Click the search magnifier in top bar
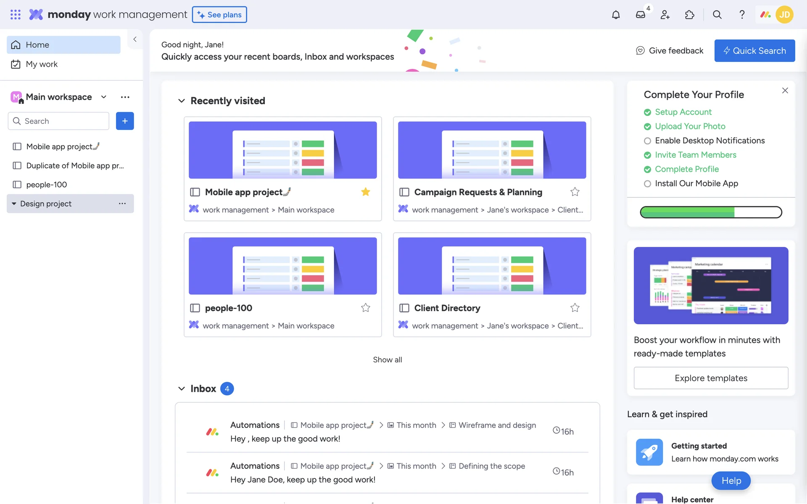807x504 pixels. [x=717, y=15]
